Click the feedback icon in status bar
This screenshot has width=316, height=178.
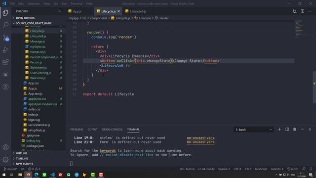point(304,169)
